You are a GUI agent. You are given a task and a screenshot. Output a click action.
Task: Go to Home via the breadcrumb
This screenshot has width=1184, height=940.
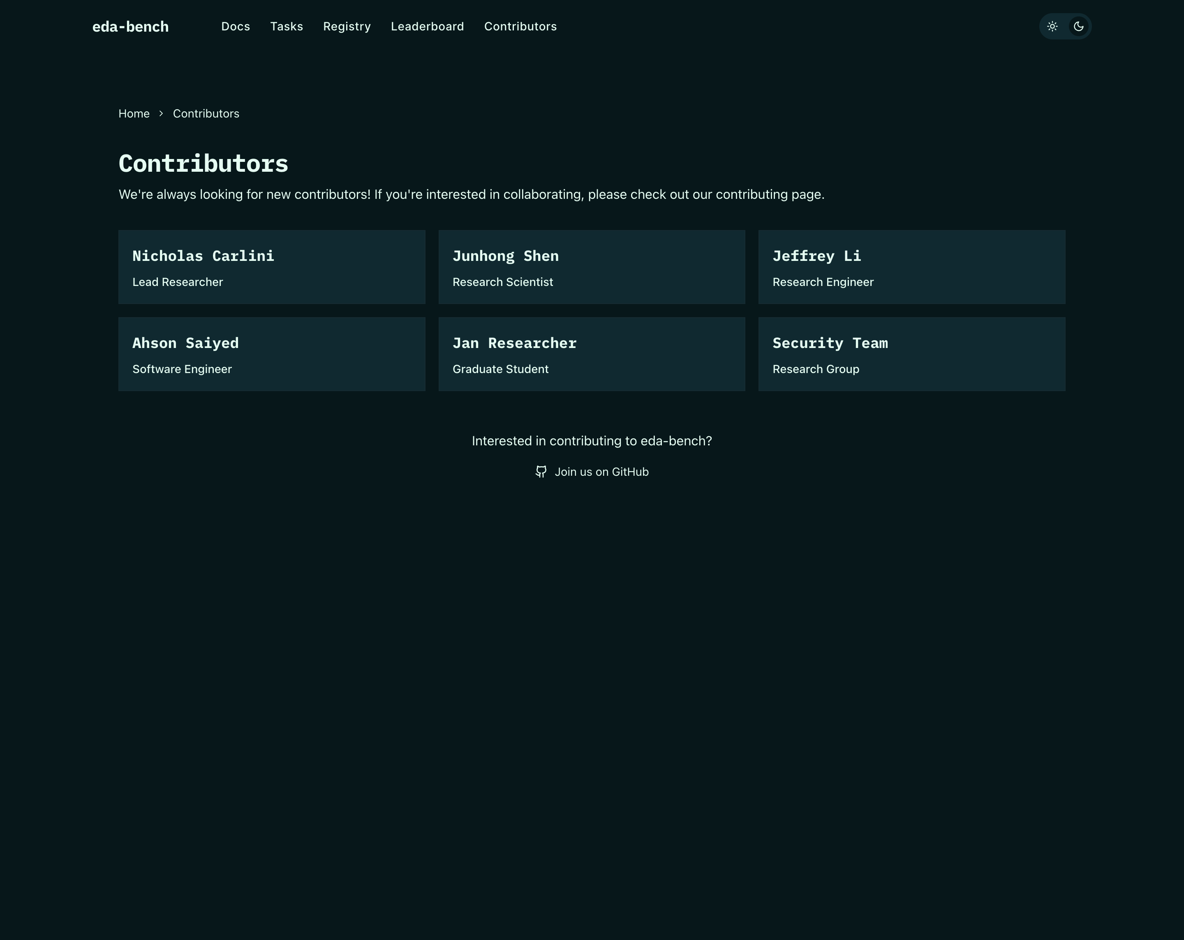point(134,113)
